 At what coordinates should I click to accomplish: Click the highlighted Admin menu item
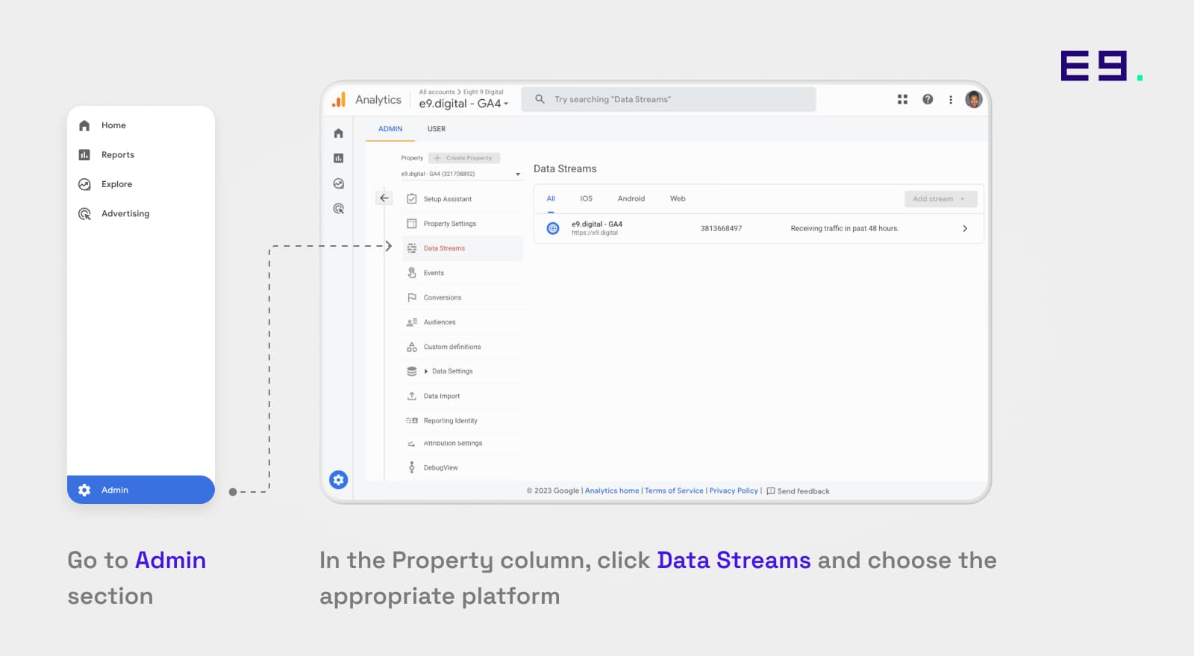tap(141, 490)
